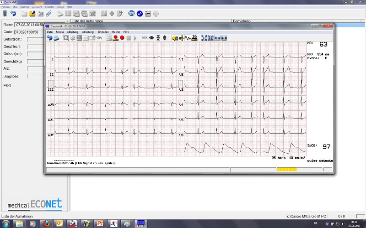Image resolution: width=366 pixels, height=228 pixels.
Task: Click the paperclip attachment icon
Action: tap(48, 14)
